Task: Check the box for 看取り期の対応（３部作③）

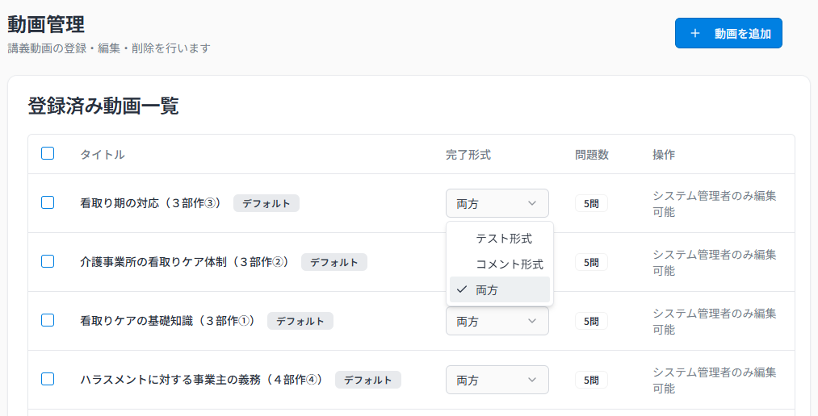Action: [48, 202]
